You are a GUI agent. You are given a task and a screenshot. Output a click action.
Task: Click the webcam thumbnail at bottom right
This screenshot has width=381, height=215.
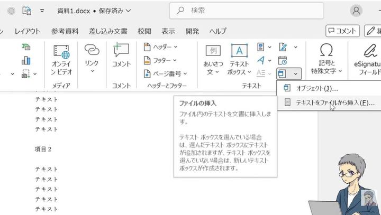click(x=369, y=198)
